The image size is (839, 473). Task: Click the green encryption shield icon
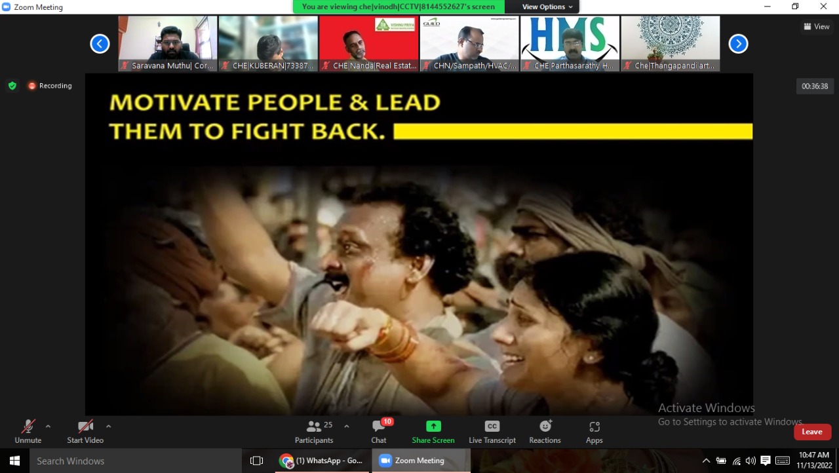[x=12, y=86]
